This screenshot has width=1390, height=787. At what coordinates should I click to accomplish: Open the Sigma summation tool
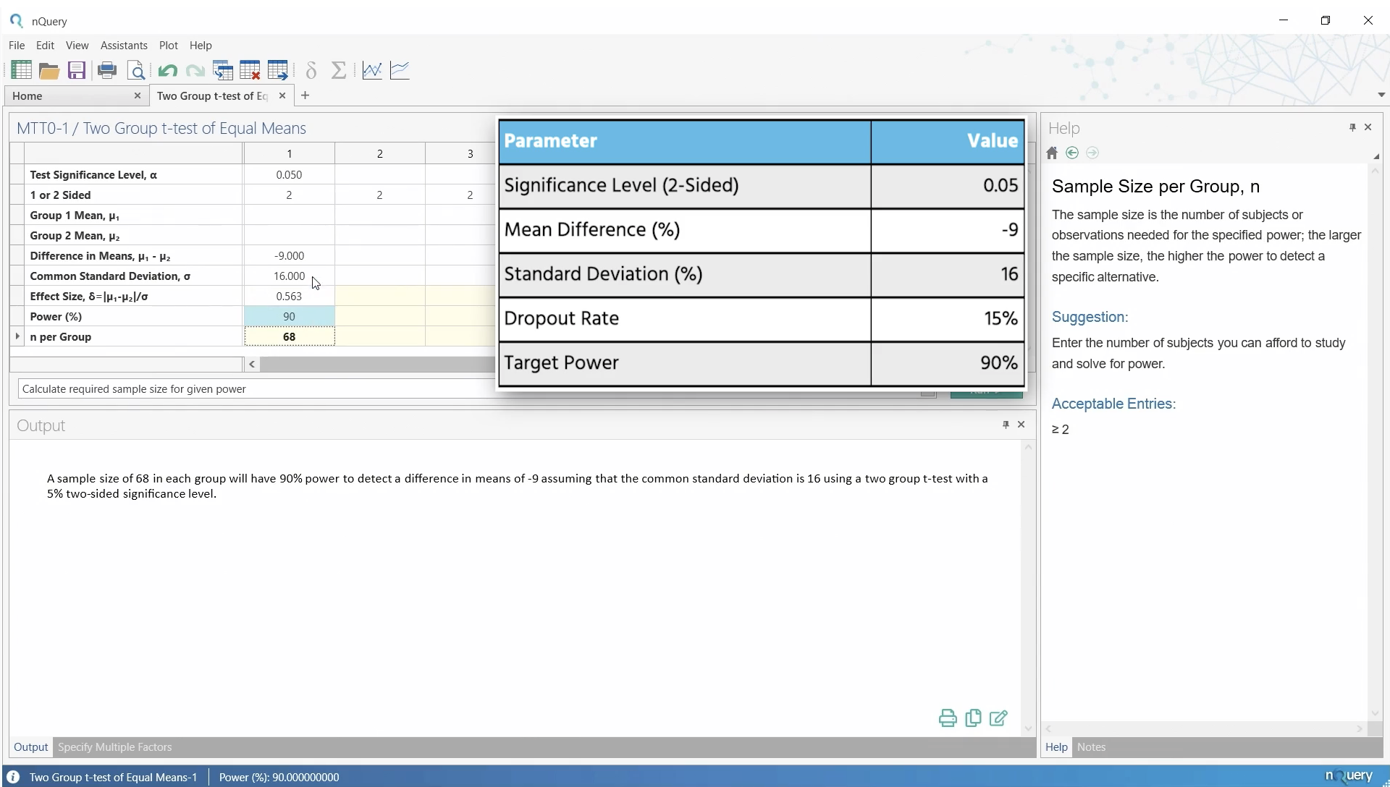(339, 70)
